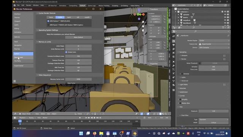Click the Make Default button

tap(79, 37)
